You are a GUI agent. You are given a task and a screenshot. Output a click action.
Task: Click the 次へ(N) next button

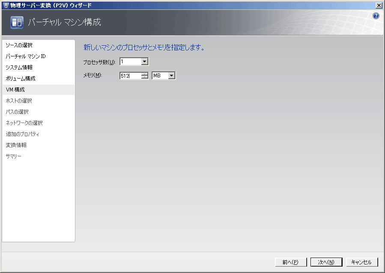click(x=326, y=262)
